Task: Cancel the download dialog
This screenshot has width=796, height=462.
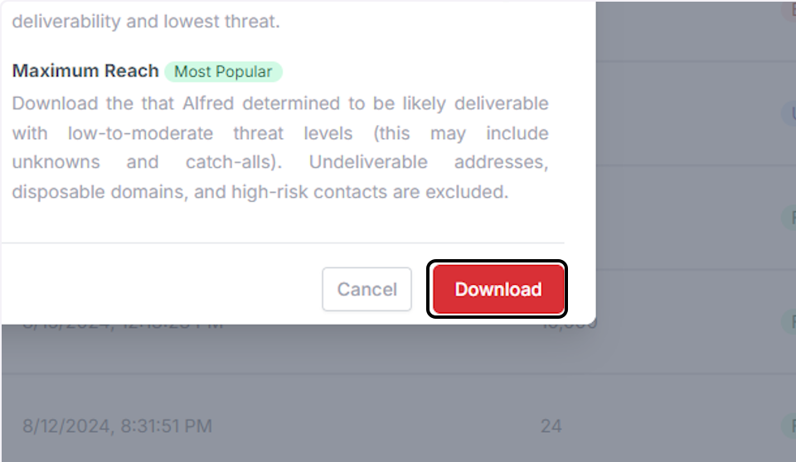Action: 366,289
